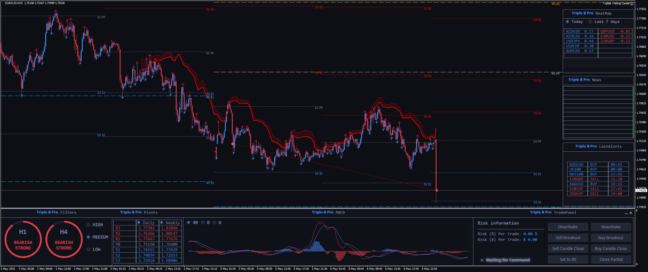Click the H4 bearish strong gauge
Image resolution: width=648 pixels, height=272 pixels.
[64, 239]
